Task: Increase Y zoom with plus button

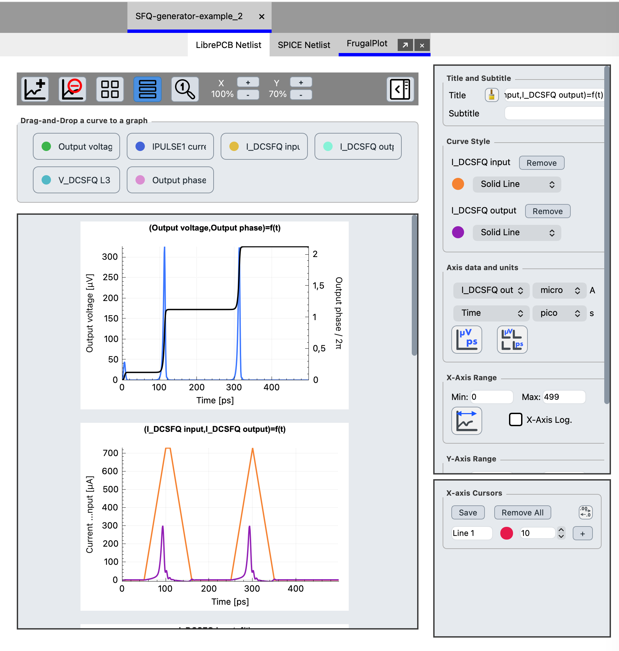Action: [301, 83]
